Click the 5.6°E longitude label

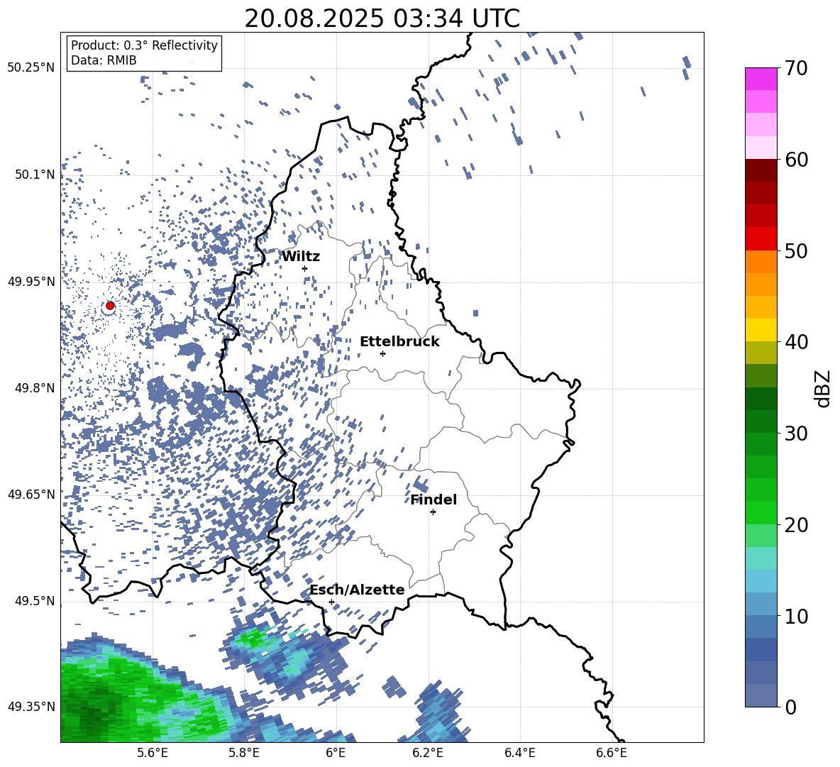point(153,753)
